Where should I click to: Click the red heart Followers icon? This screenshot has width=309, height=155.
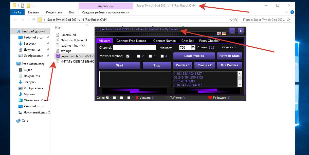pos(210,98)
